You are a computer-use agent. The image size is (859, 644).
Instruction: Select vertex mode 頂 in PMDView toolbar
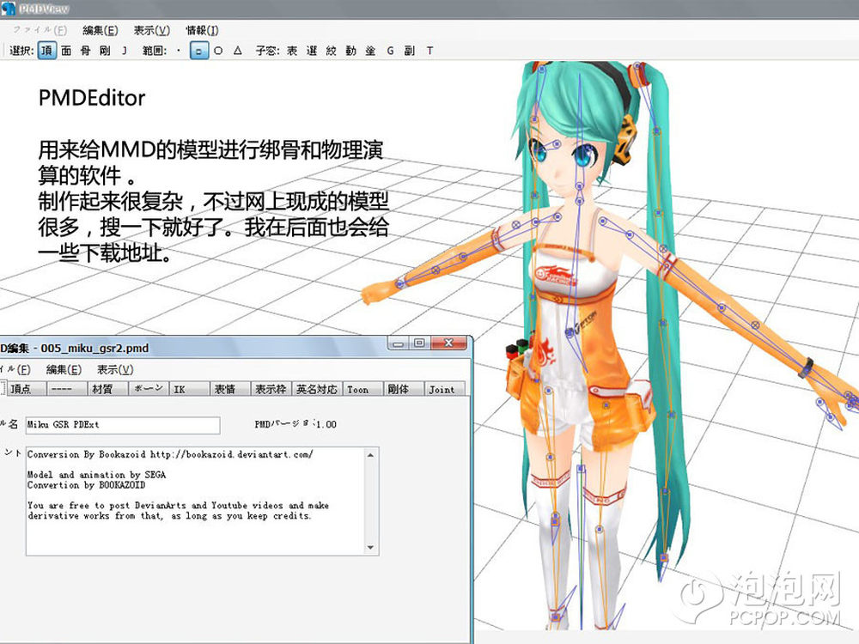(47, 51)
